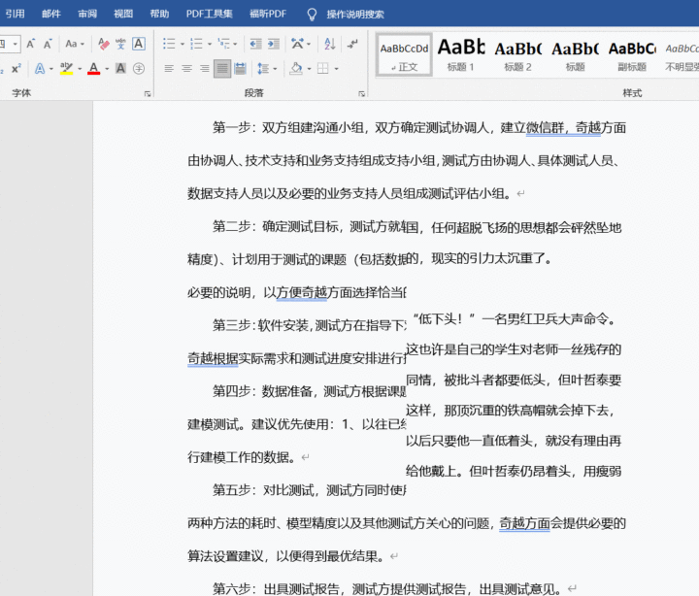The width and height of the screenshot is (699, 596).
Task: Click the operation search lightbulb icon
Action: click(312, 15)
